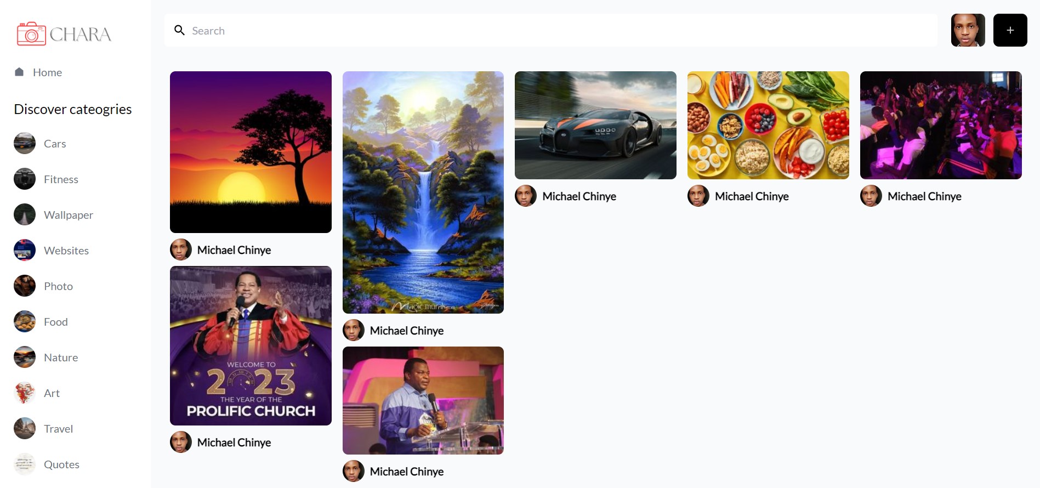The height and width of the screenshot is (488, 1040).
Task: Select the Websites category icon
Action: tap(25, 251)
